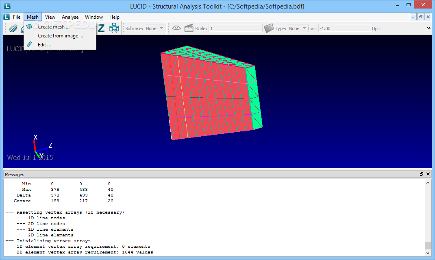The height and width of the screenshot is (260, 435).
Task: Click the contour grid plate icon
Action: [269, 28]
